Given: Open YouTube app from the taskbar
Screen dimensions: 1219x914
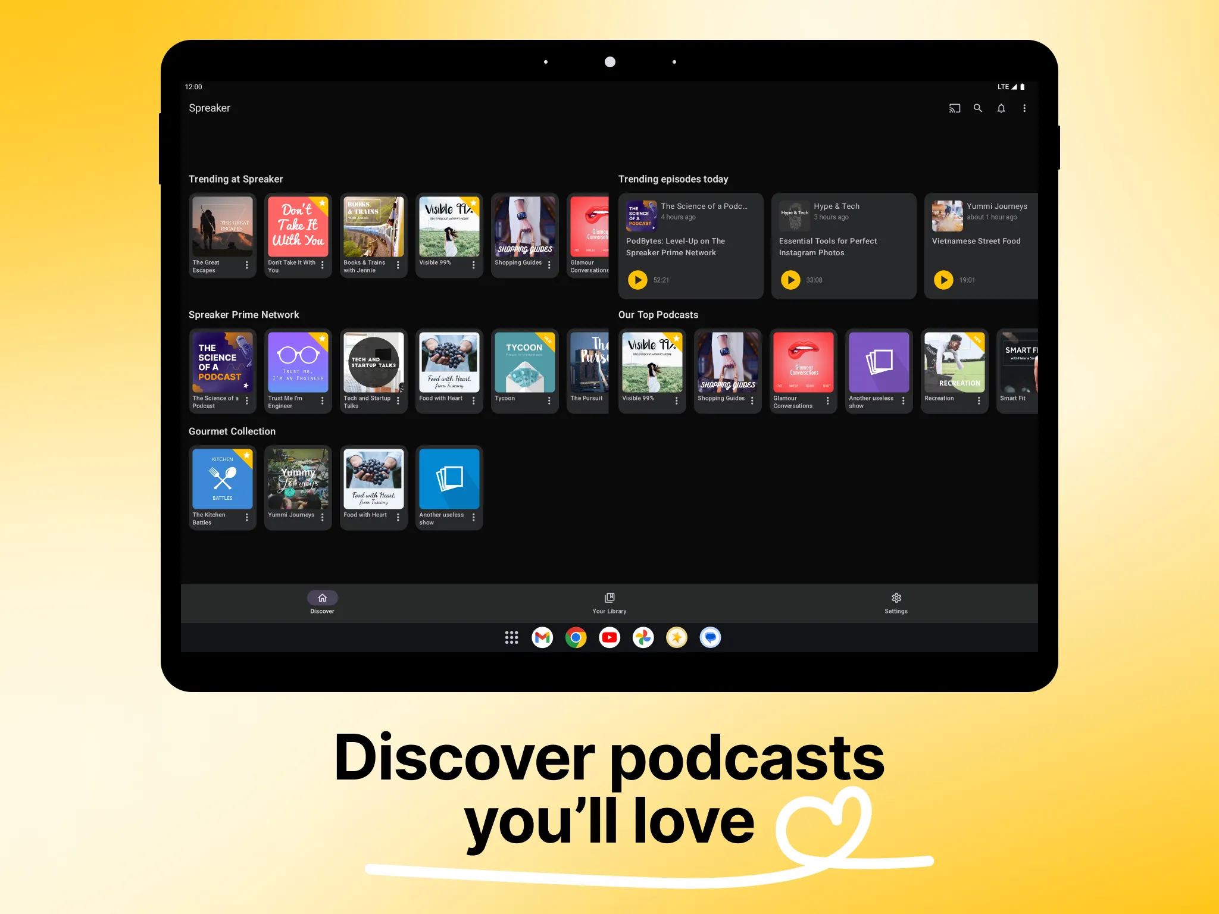Looking at the screenshot, I should pos(608,637).
